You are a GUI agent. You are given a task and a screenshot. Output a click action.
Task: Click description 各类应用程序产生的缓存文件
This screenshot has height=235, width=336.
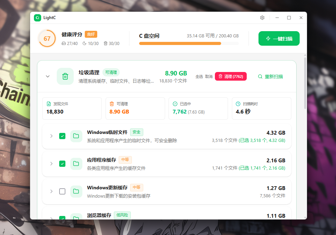click(x=116, y=168)
